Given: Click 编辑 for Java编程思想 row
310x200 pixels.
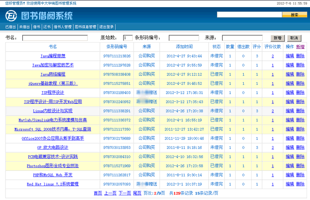Looking at the screenshot, I should [290, 56].
